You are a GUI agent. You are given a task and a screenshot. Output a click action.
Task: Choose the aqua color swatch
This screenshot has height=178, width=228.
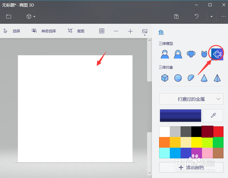pyautogui.click(x=164, y=153)
